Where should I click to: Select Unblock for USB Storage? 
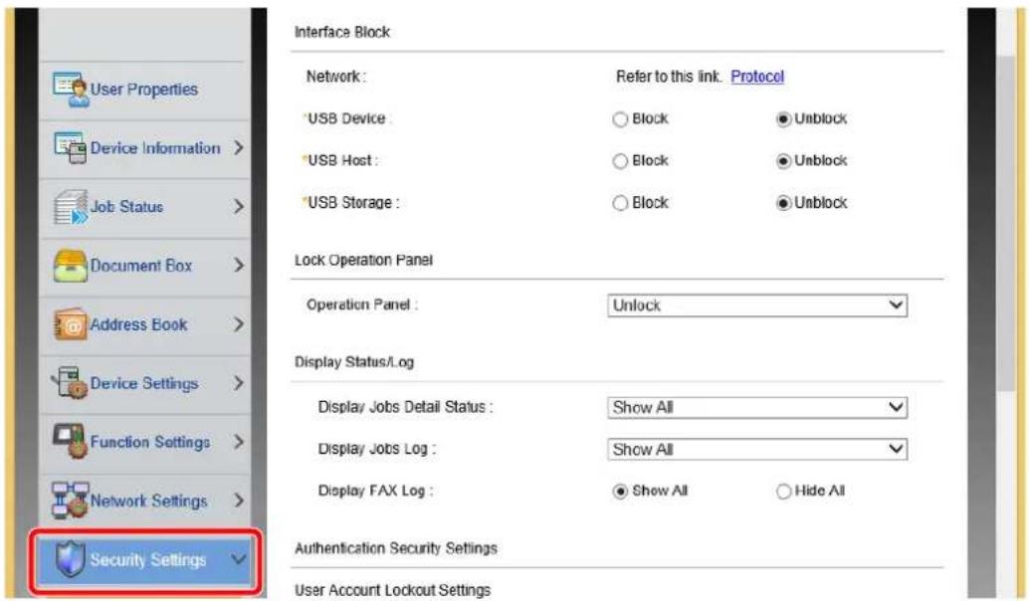[783, 203]
